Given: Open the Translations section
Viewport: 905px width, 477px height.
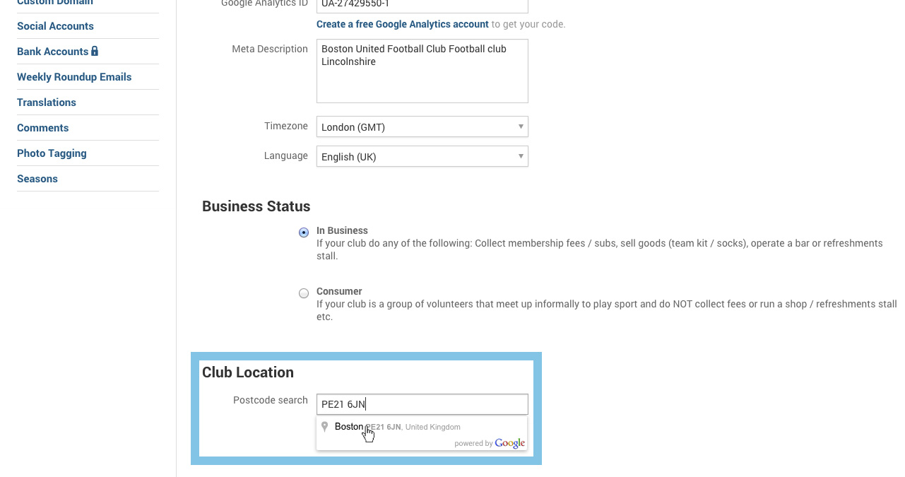Looking at the screenshot, I should point(47,102).
